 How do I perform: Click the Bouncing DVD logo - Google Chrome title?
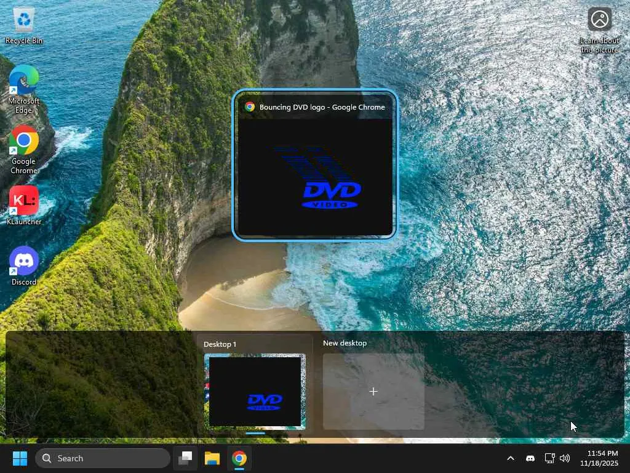pos(322,107)
